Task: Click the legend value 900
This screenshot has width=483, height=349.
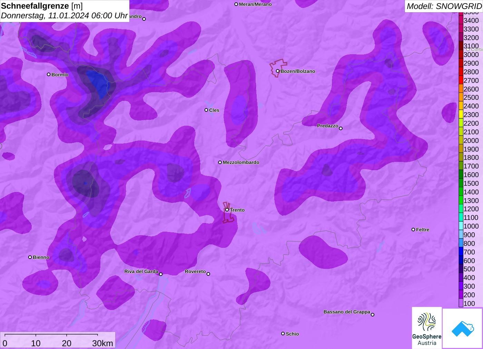Action: click(470, 235)
